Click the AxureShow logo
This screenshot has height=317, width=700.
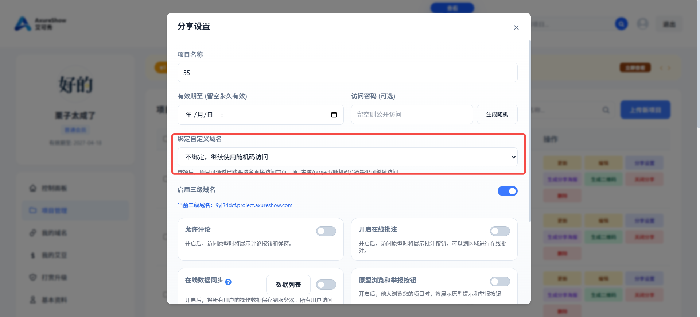40,24
